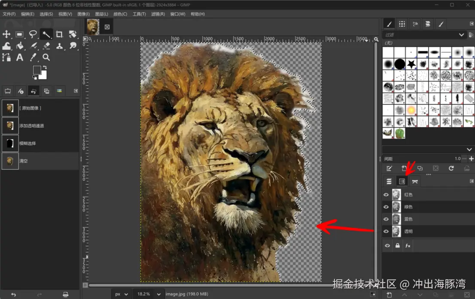Viewport: 475px width, 299px height.
Task: Click the Edit brush icon
Action: pyautogui.click(x=389, y=168)
